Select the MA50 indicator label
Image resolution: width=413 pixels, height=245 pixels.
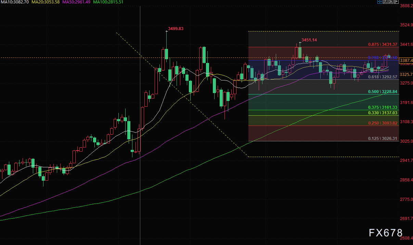click(76, 2)
